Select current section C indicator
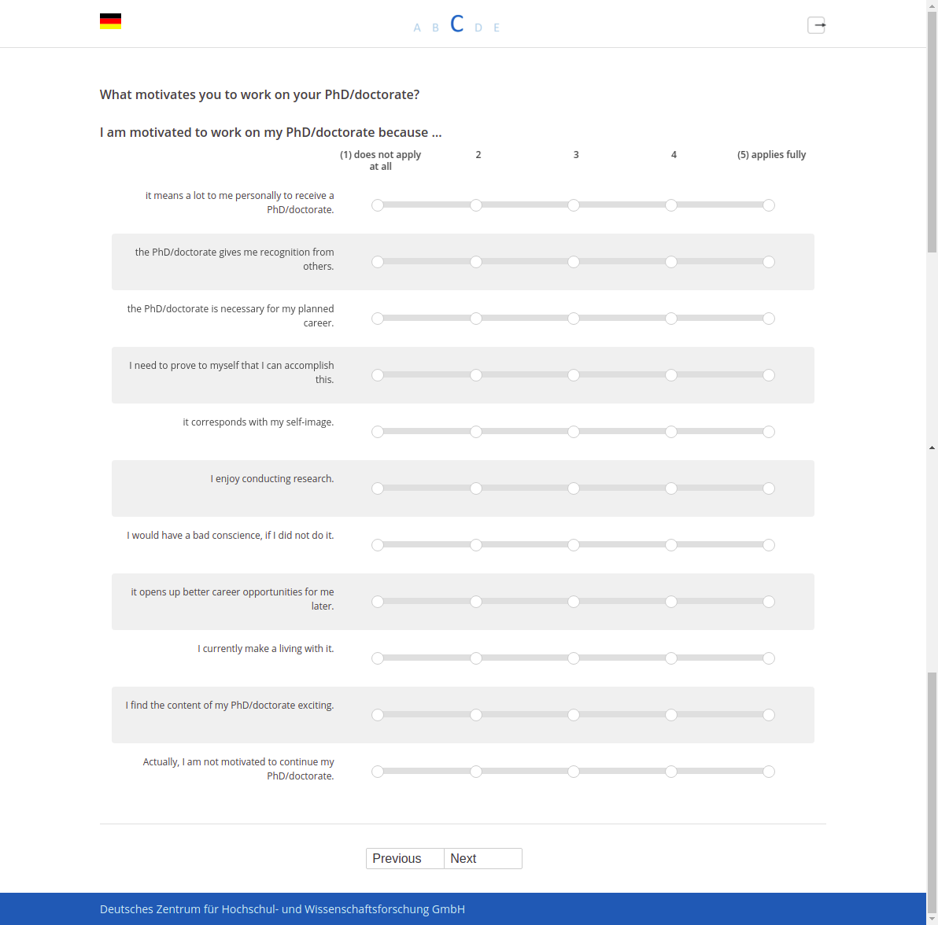 click(x=457, y=24)
